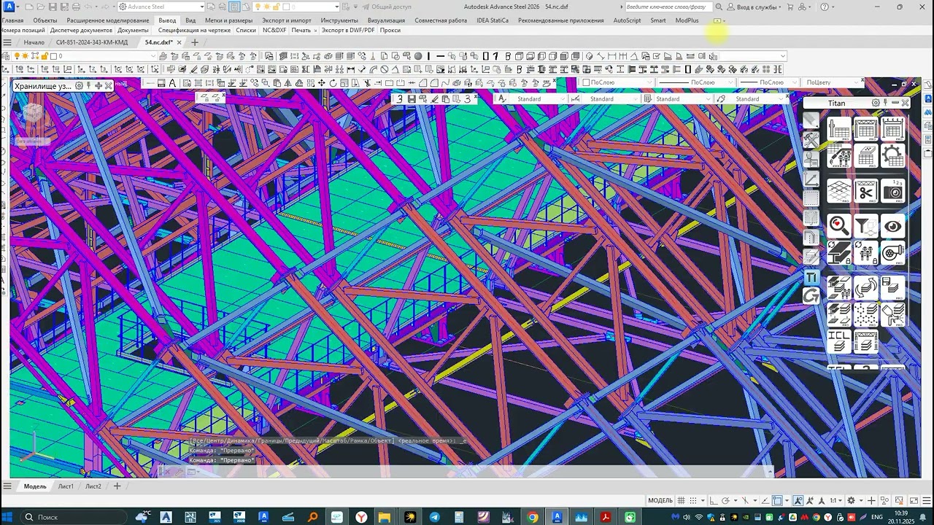The width and height of the screenshot is (934, 525).
Task: Toggle the layer sun freeze icon
Action: point(25,56)
